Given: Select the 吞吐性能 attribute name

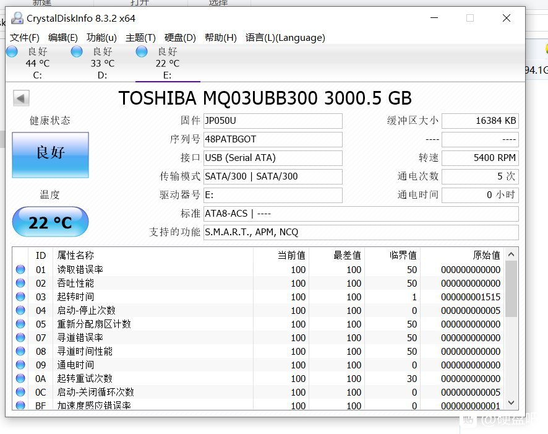Looking at the screenshot, I should [75, 283].
